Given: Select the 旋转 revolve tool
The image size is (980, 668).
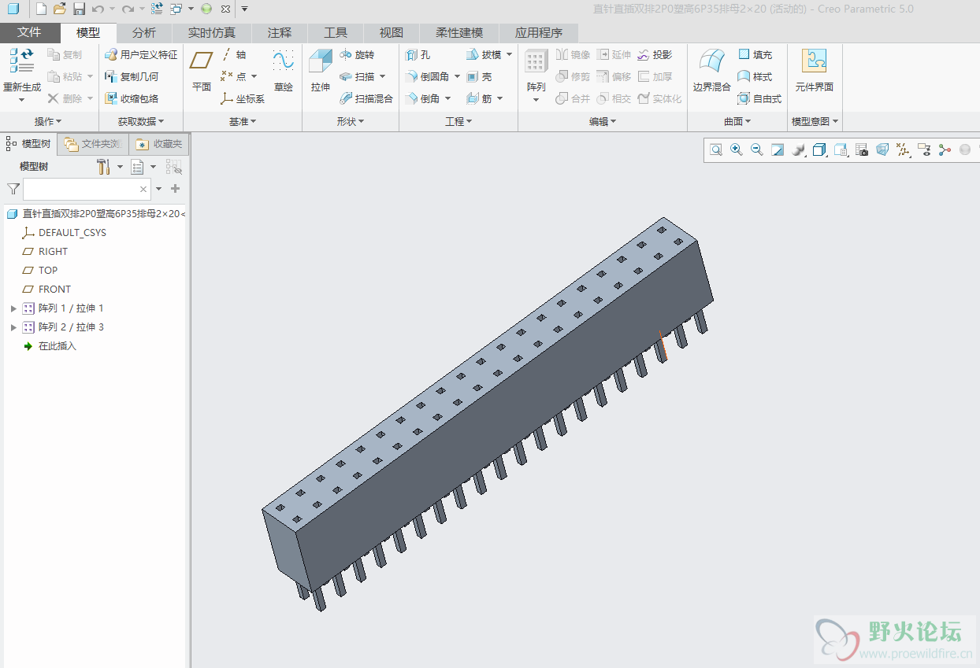Looking at the screenshot, I should tap(357, 54).
